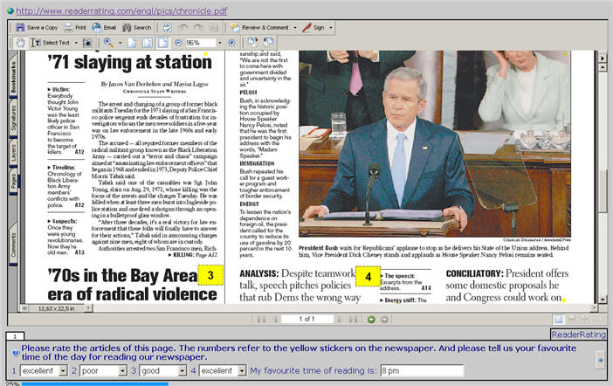This screenshot has width=613, height=386.
Task: Click yellow sticker number 4
Action: click(368, 277)
